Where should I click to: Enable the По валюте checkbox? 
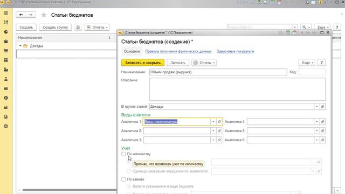coord(123,179)
